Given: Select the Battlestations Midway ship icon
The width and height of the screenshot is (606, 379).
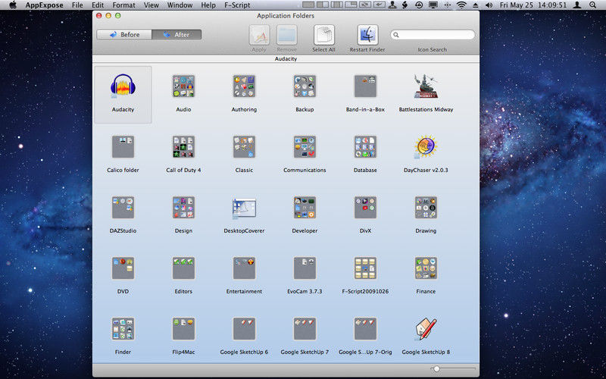Looking at the screenshot, I should coord(426,86).
